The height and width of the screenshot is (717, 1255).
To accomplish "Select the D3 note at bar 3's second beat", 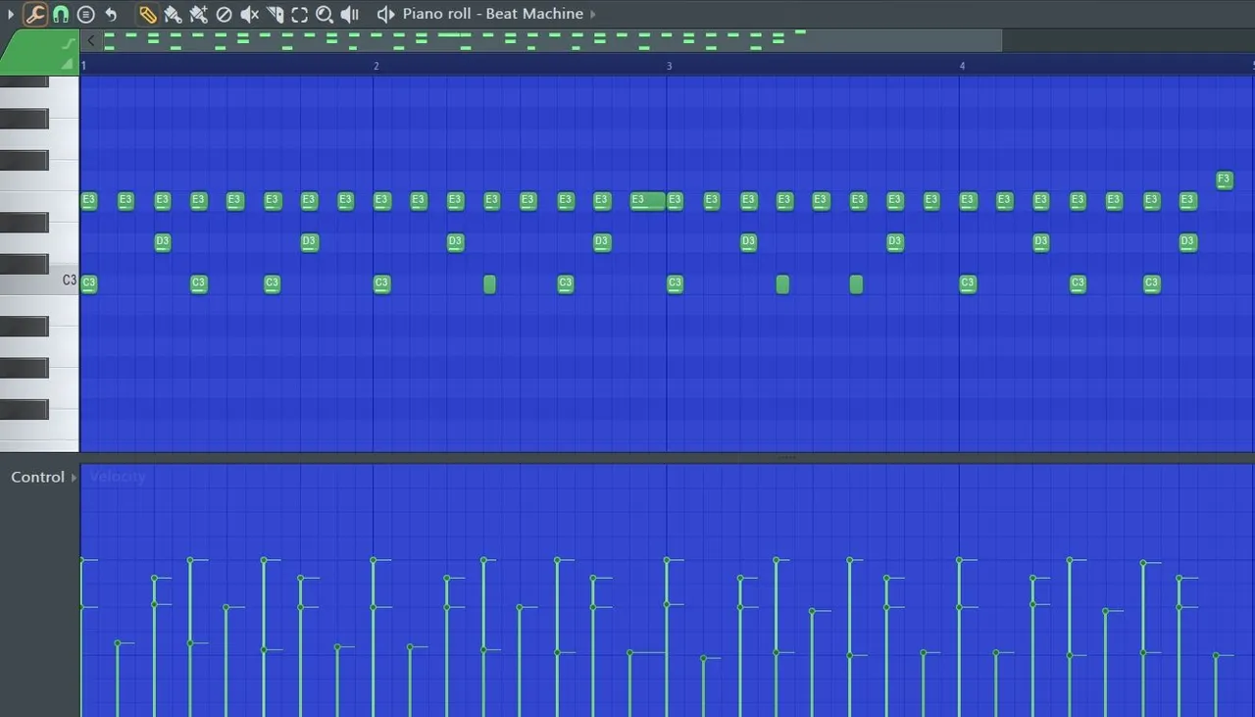I will pos(748,241).
